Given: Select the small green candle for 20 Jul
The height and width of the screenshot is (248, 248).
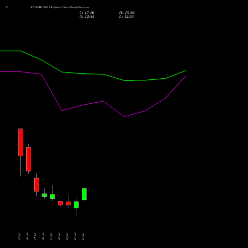Looking at the screenshot, I should pos(45,195).
